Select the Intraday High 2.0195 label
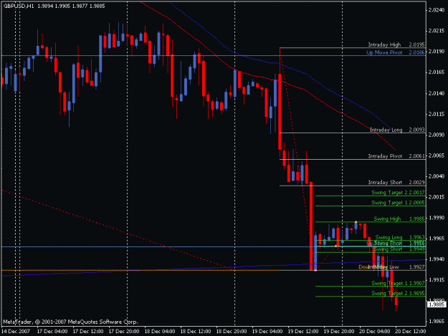 point(396,44)
